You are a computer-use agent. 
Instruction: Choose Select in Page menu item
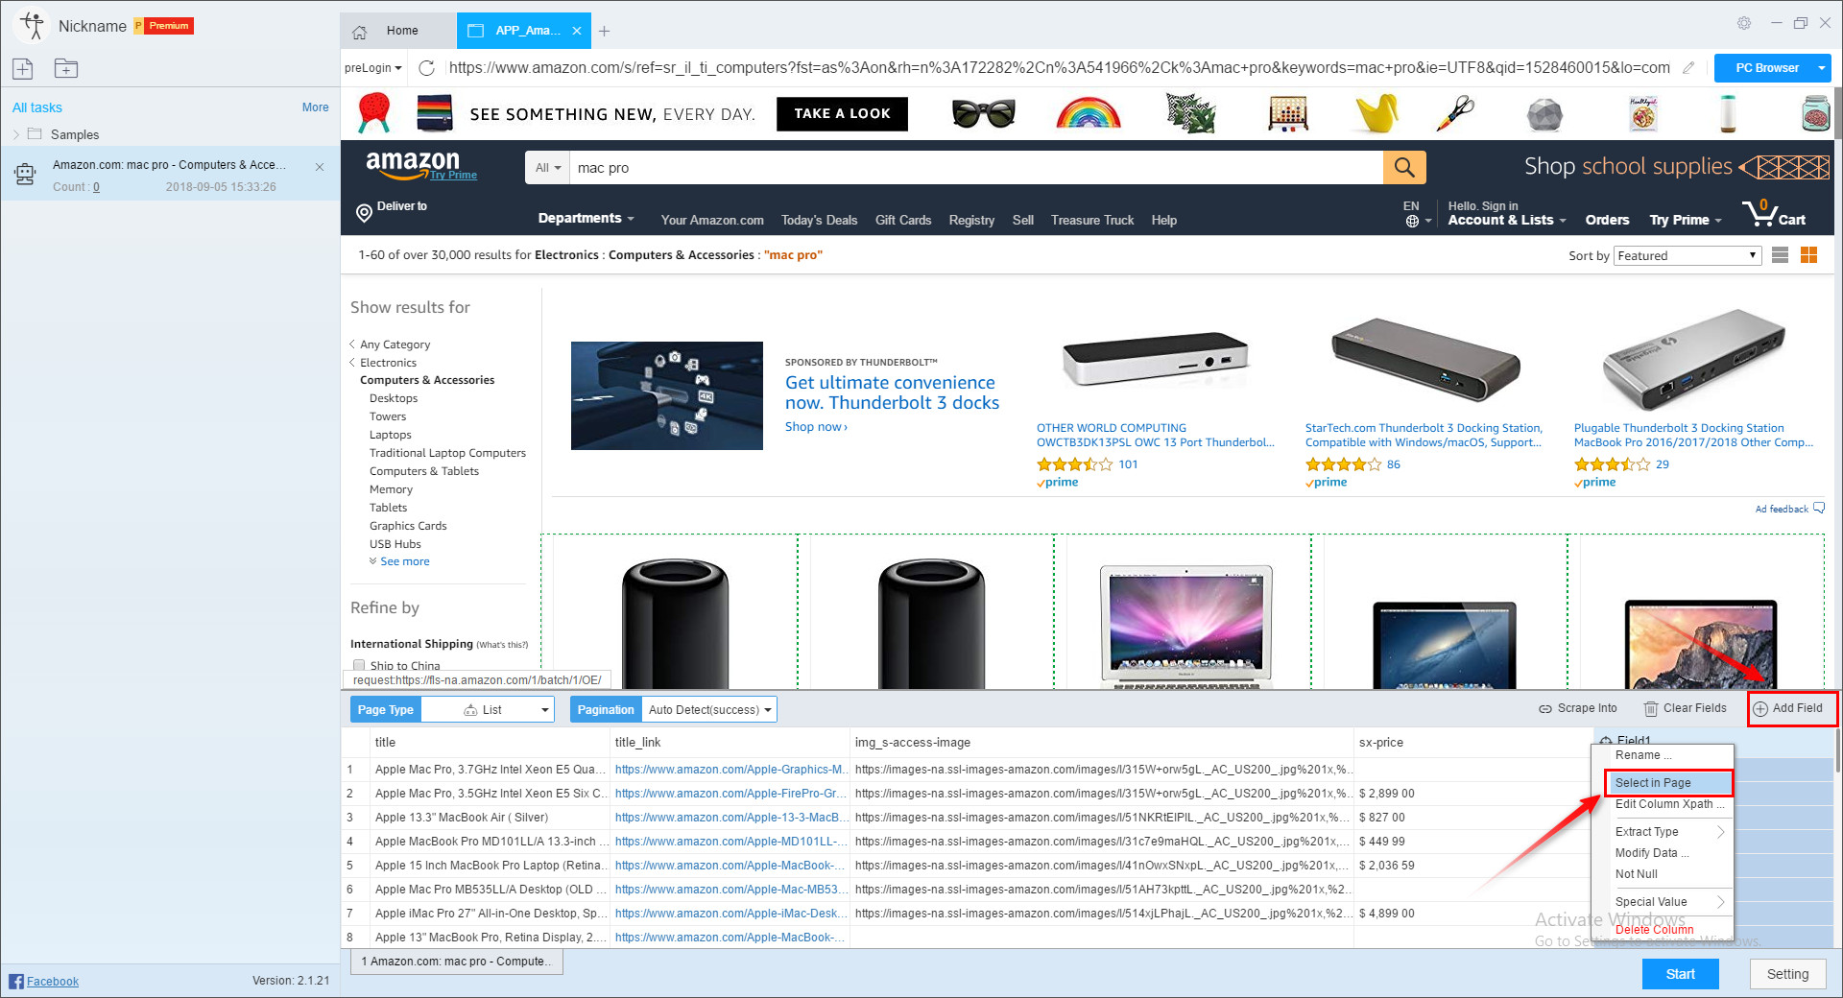(x=1668, y=783)
